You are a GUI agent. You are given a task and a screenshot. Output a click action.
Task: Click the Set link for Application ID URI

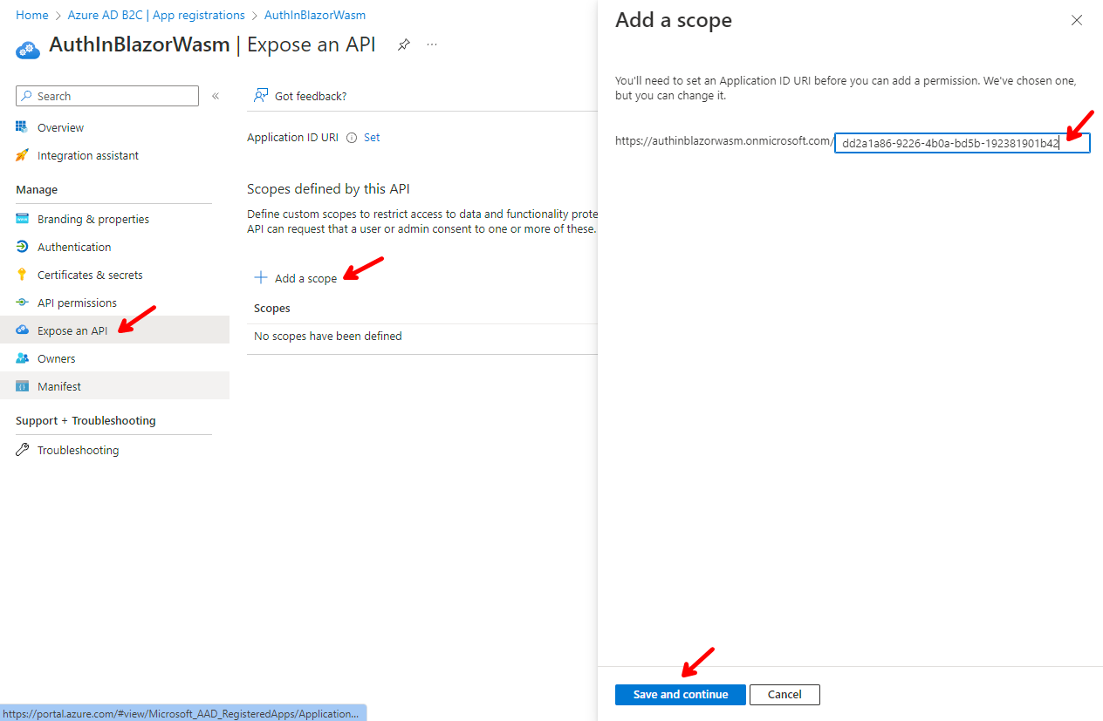tap(372, 137)
